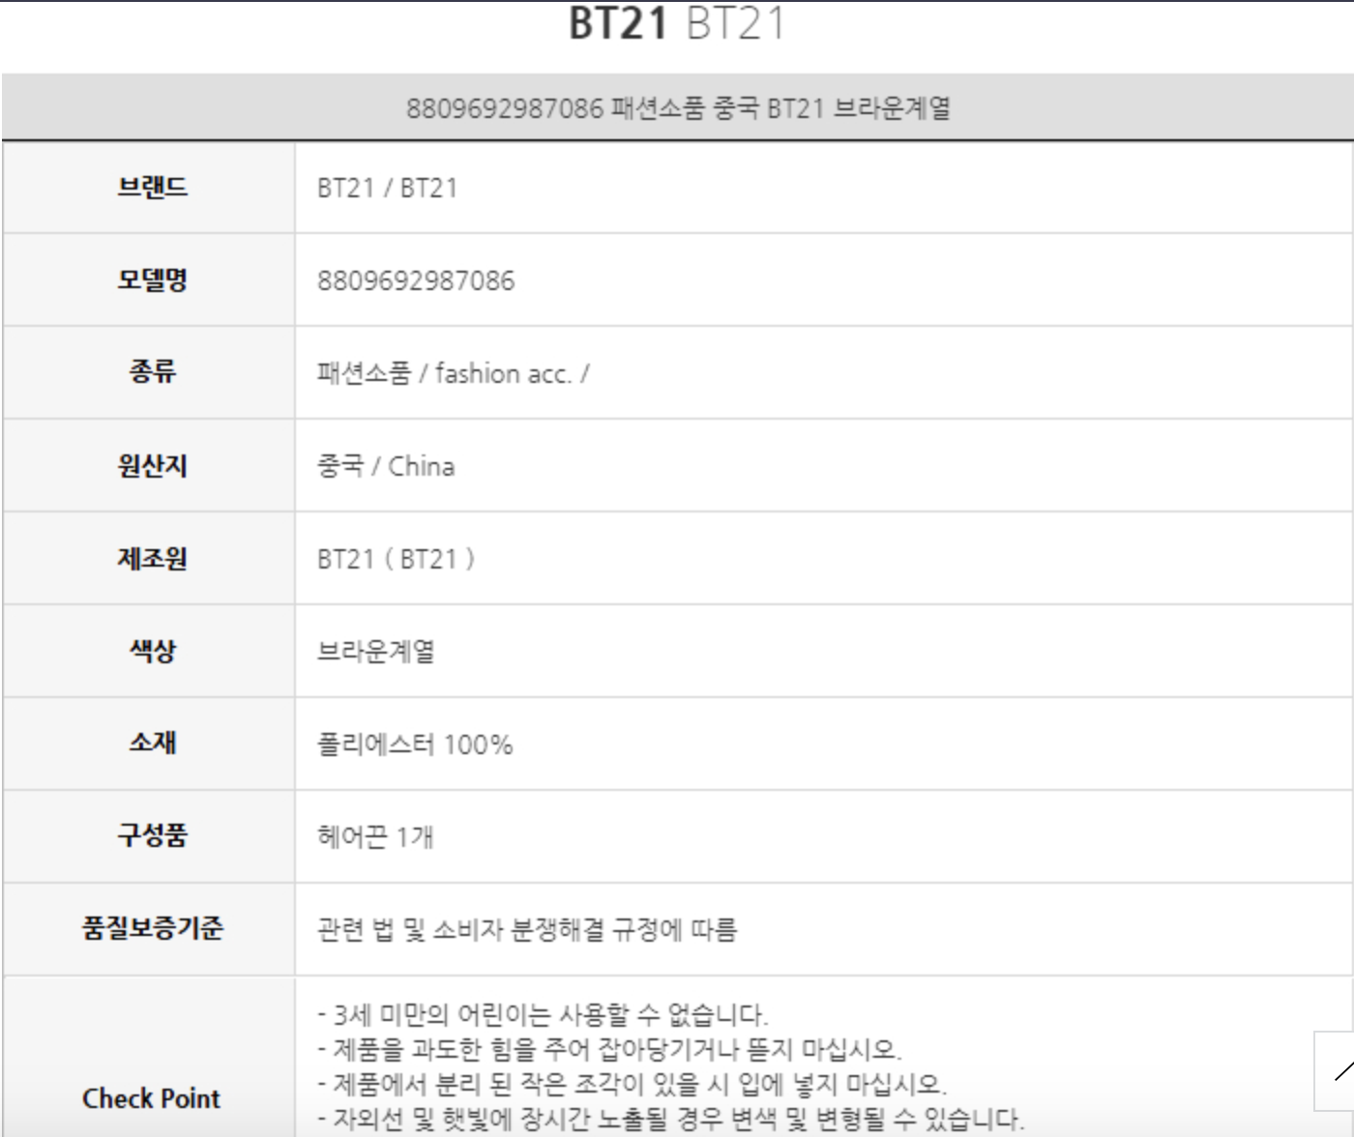Click the Check Point row label
Viewport: 1354px width, 1137px height.
[152, 1098]
